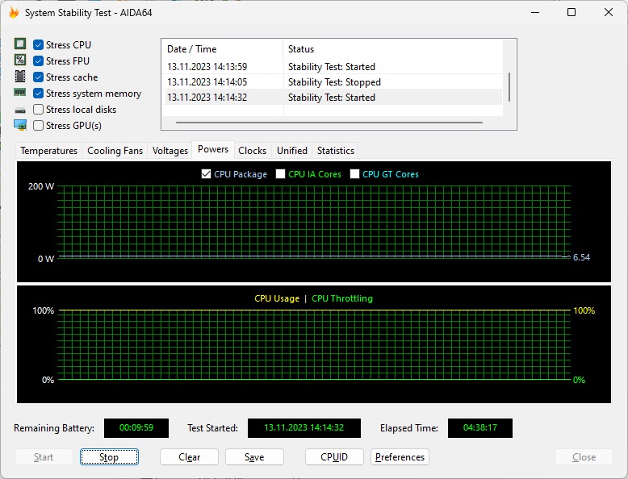Click the CPU chip icon beside Stress CPU

(x=20, y=44)
